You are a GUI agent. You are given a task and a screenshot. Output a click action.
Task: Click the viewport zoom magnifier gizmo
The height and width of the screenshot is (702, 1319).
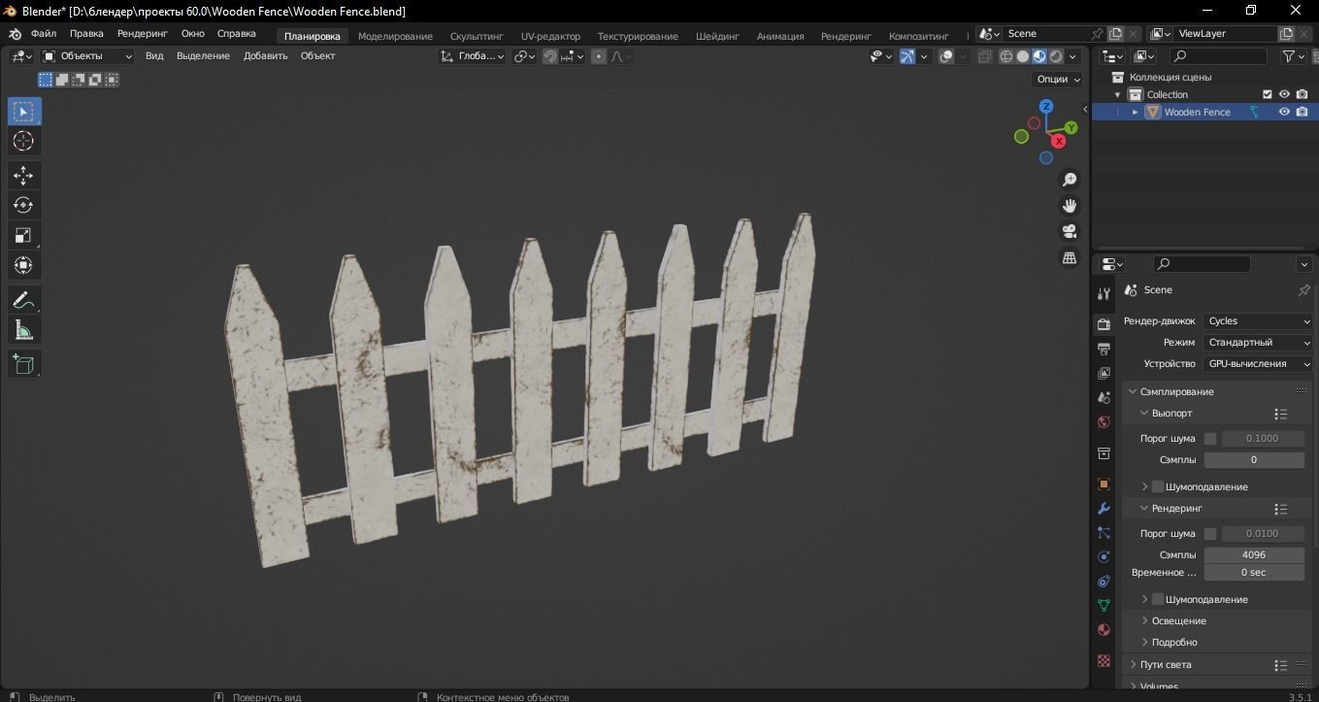point(1070,180)
